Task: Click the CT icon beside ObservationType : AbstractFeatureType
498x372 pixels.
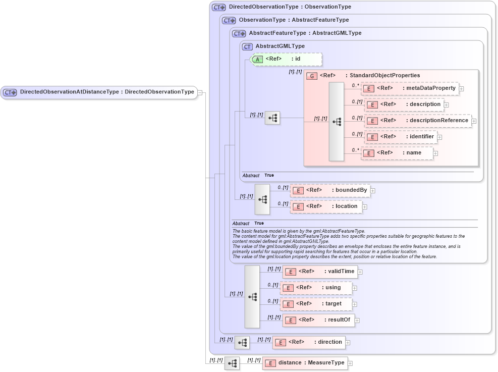Action: tap(229, 21)
